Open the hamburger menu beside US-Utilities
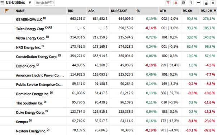The width and height of the screenshot is (217, 136). [2, 3]
